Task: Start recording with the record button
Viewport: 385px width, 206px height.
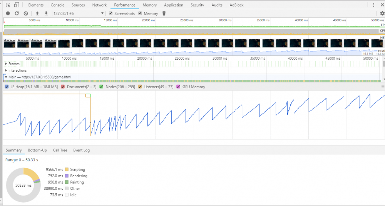Action: pyautogui.click(x=8, y=13)
